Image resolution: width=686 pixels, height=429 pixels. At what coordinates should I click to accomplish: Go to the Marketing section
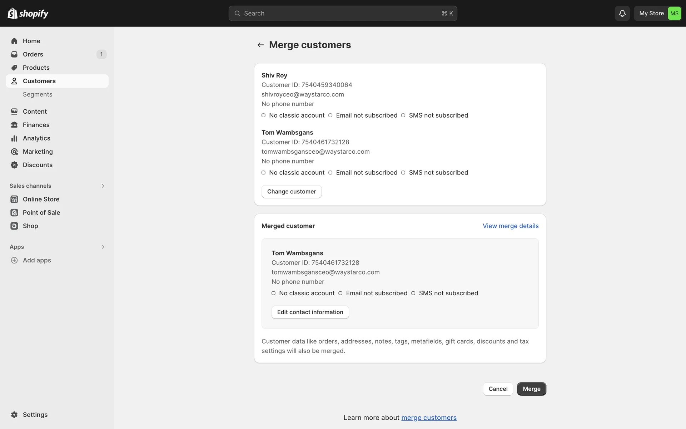point(38,152)
